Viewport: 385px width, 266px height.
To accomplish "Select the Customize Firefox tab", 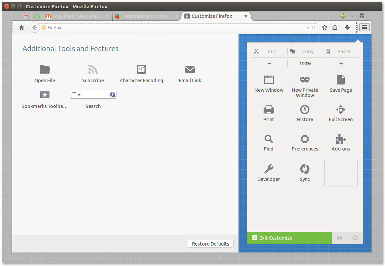I will pyautogui.click(x=216, y=16).
